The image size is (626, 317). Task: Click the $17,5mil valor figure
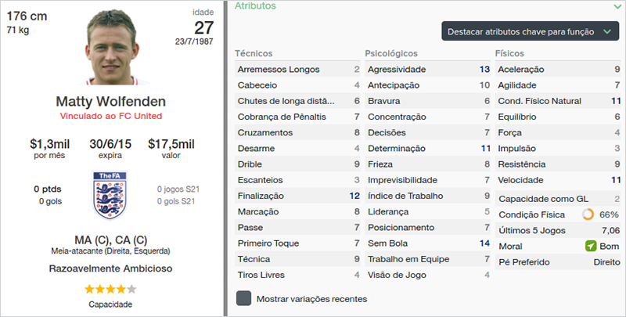coord(172,144)
